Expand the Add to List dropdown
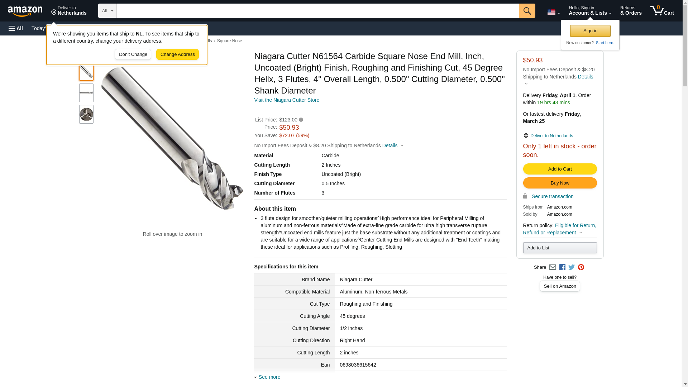Viewport: 688px width, 387px height. (x=560, y=248)
